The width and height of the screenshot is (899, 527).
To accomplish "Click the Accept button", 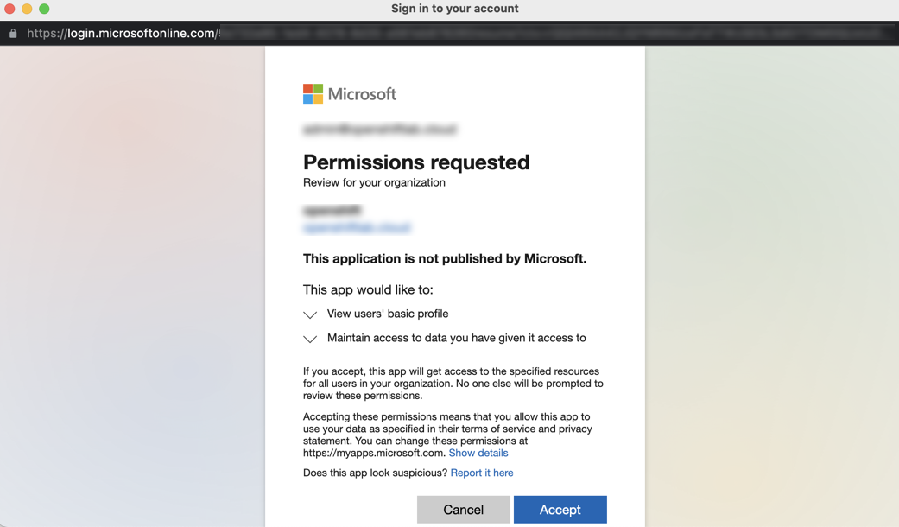I will [x=560, y=509].
